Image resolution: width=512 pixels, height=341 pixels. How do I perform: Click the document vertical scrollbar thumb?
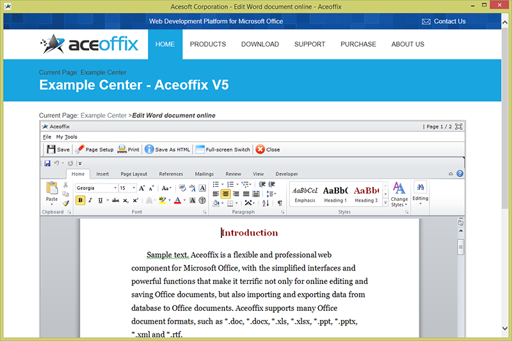tap(461, 248)
